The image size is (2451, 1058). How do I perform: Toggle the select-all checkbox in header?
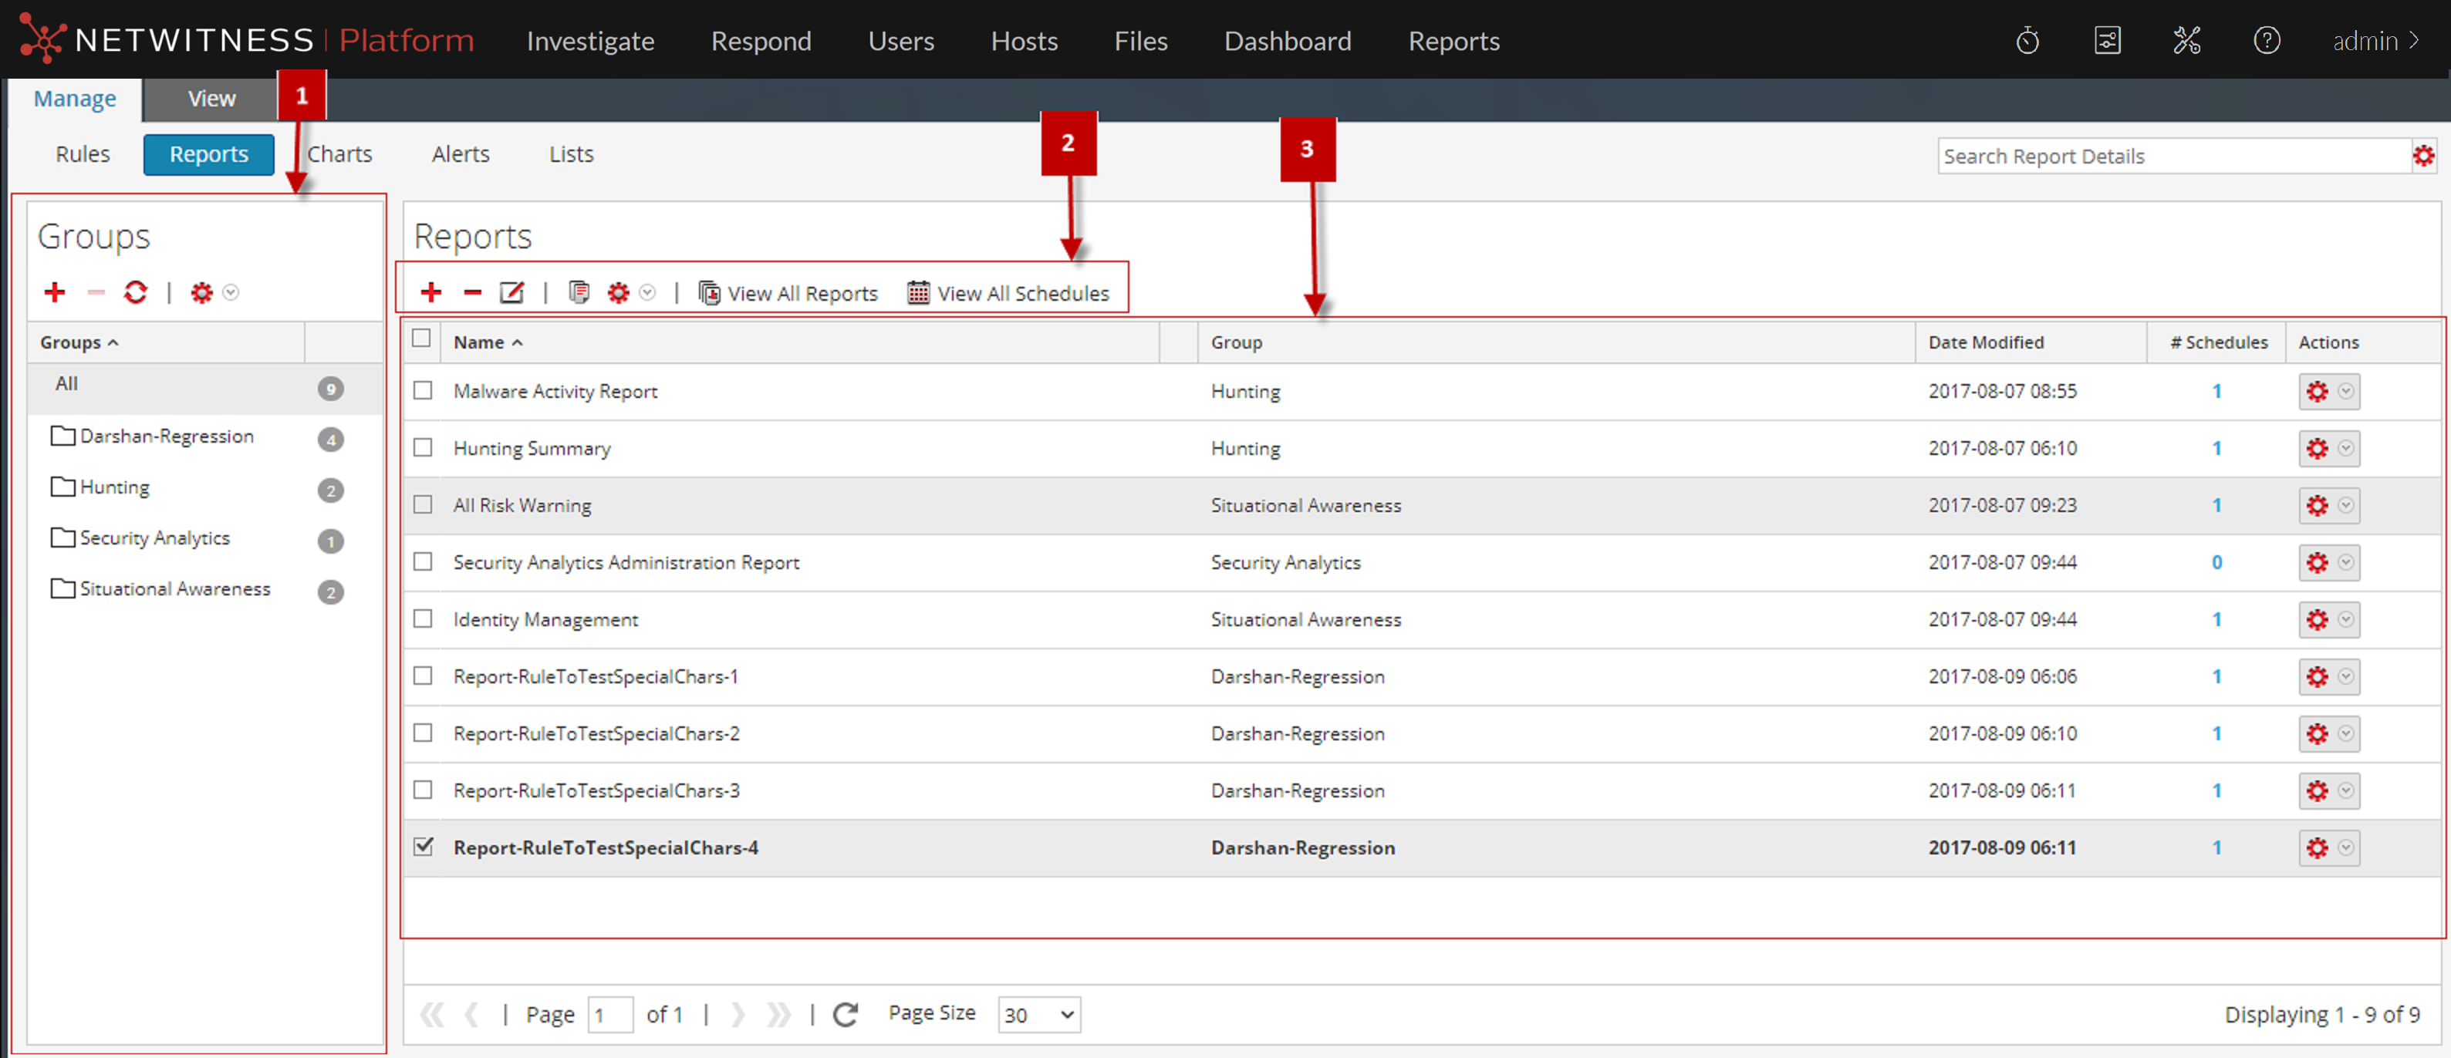pyautogui.click(x=421, y=339)
